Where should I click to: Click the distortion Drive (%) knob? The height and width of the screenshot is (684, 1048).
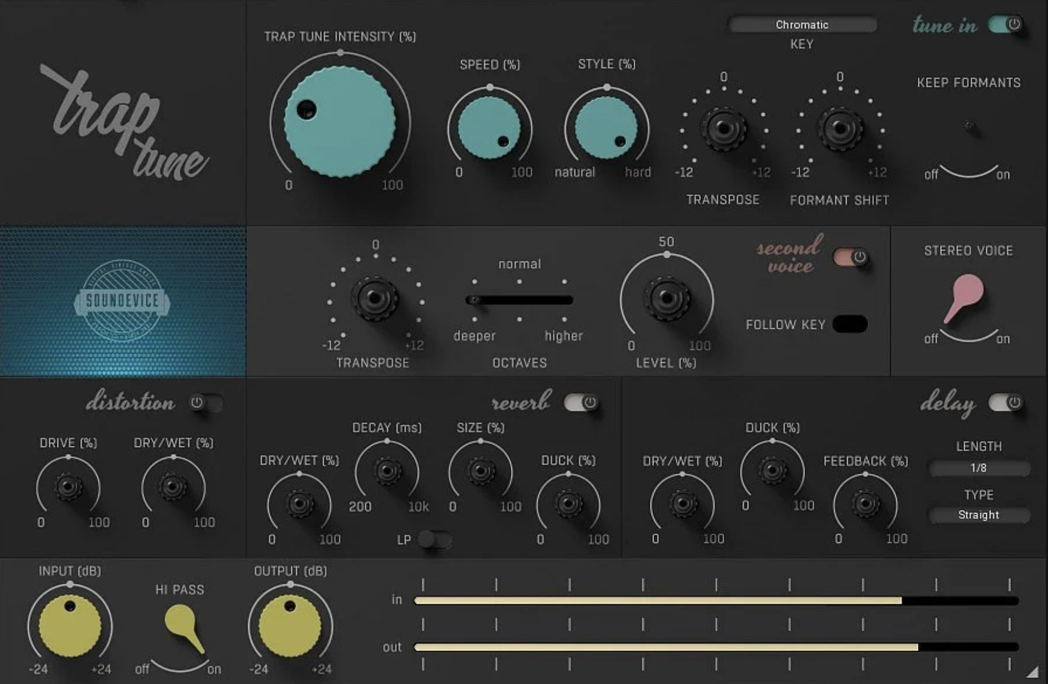click(68, 487)
